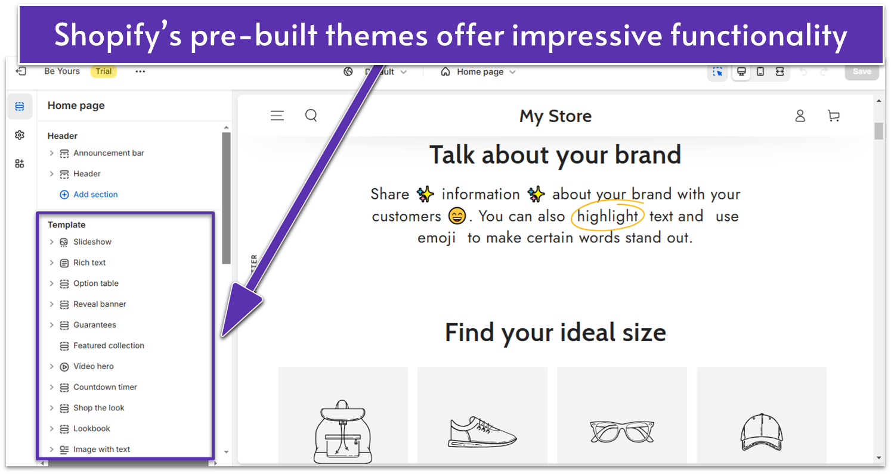Click the Talk about your brand heading

[x=555, y=155]
